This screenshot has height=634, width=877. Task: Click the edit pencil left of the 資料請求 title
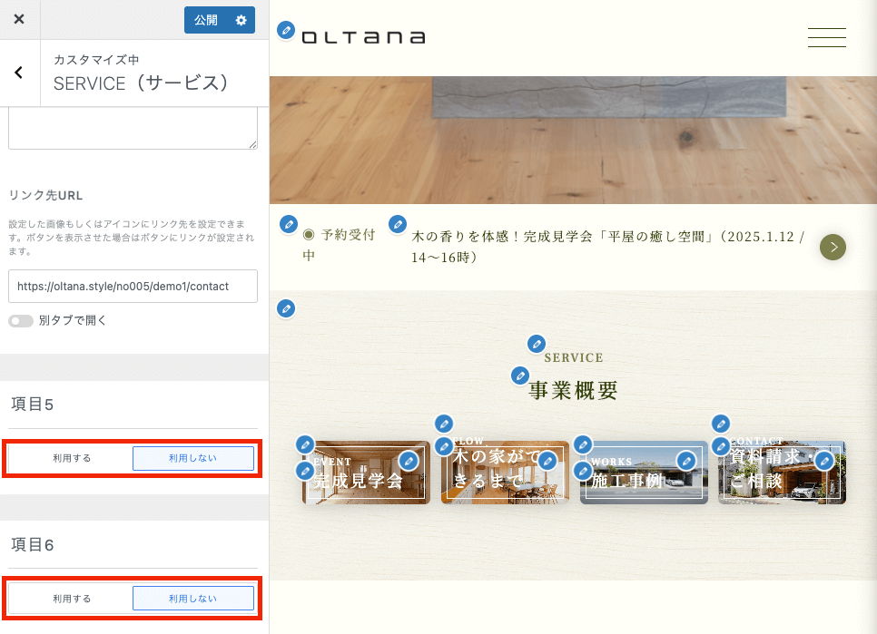tap(722, 446)
